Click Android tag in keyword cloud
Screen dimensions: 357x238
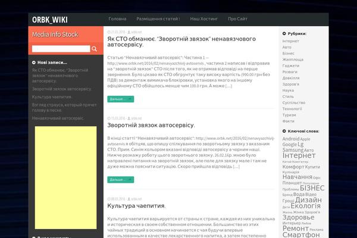coord(291,139)
